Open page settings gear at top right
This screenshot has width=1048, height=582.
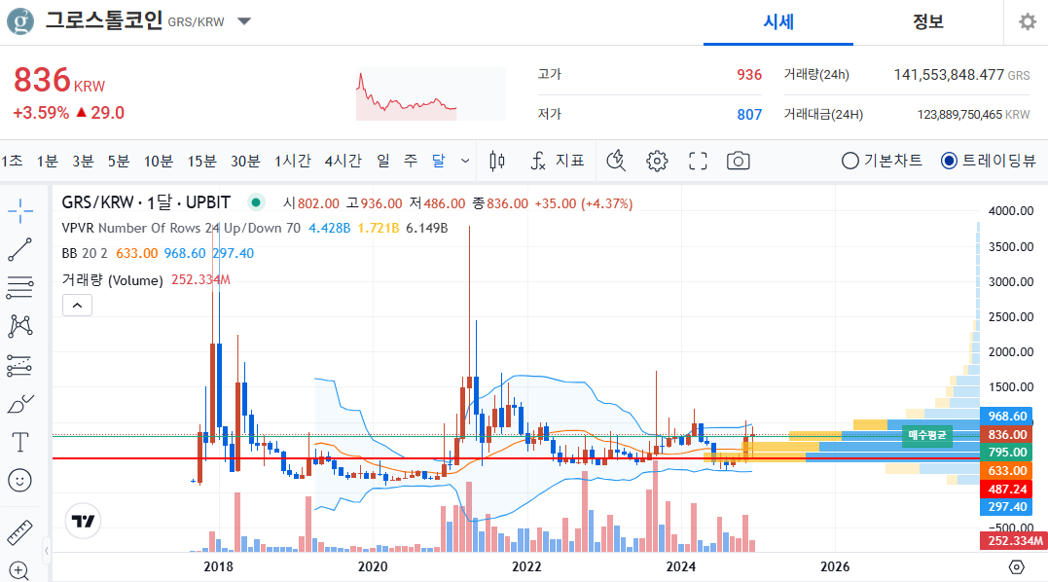(x=1028, y=22)
